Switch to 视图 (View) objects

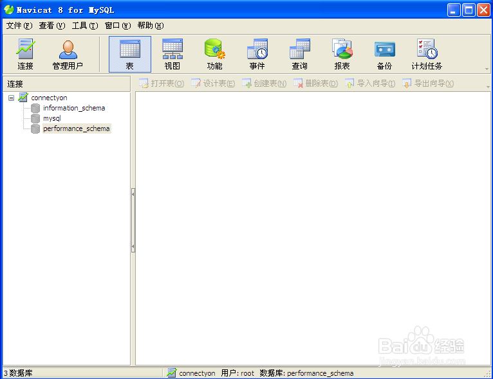172,54
